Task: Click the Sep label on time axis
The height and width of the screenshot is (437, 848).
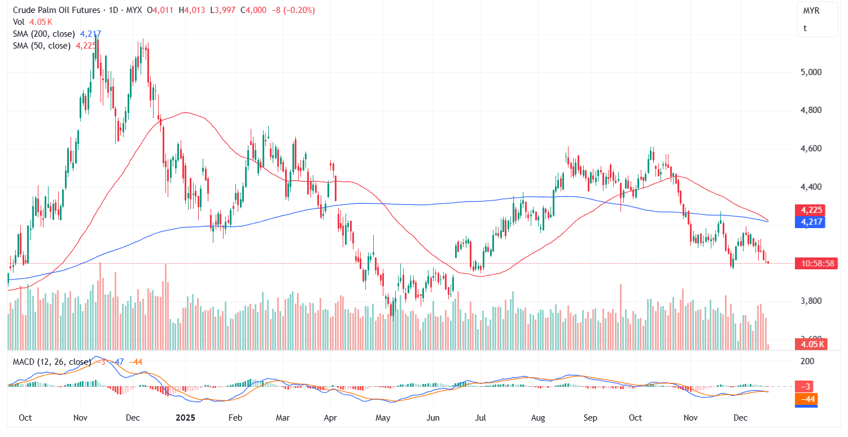Action: click(x=590, y=418)
